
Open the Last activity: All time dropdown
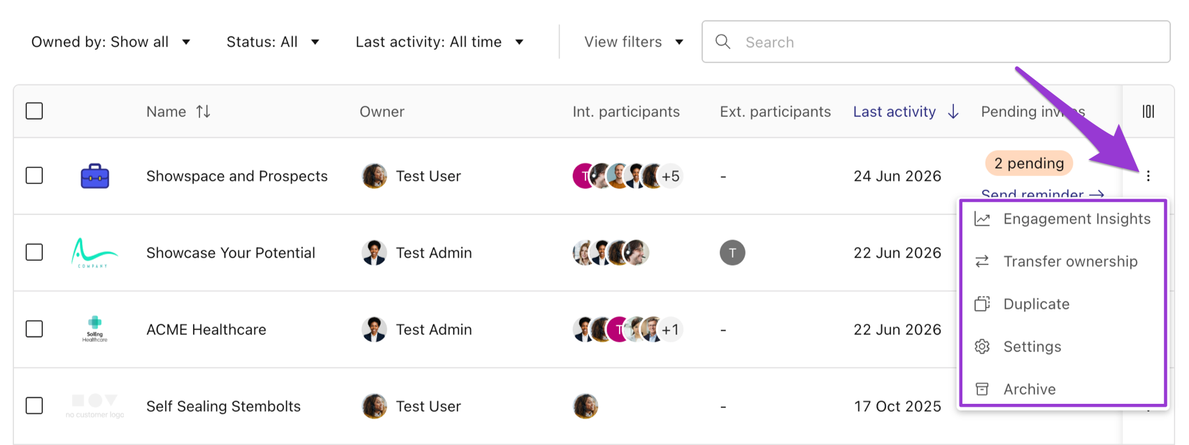[x=440, y=42]
